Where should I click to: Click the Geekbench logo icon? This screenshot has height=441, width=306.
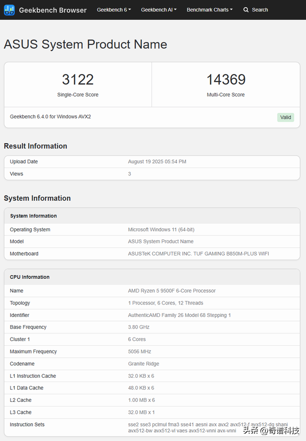[9, 10]
